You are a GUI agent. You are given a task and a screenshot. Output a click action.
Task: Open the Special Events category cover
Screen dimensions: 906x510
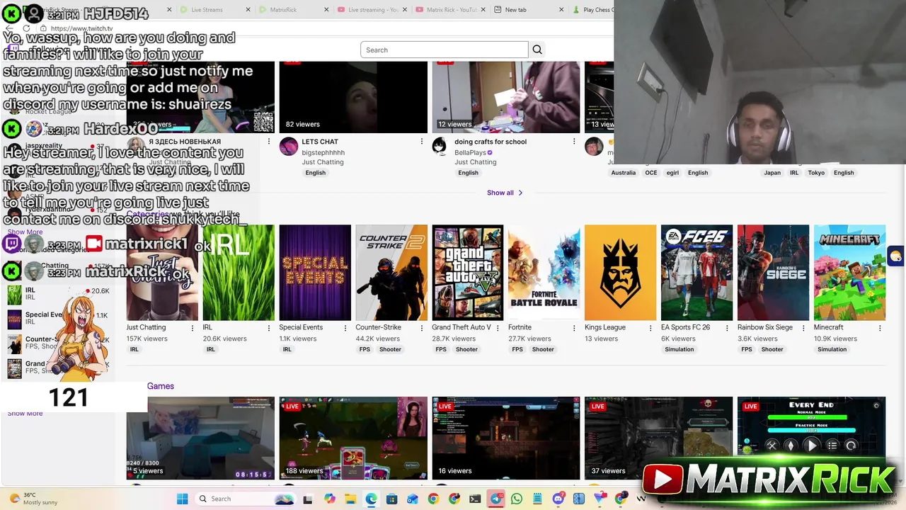coord(315,273)
